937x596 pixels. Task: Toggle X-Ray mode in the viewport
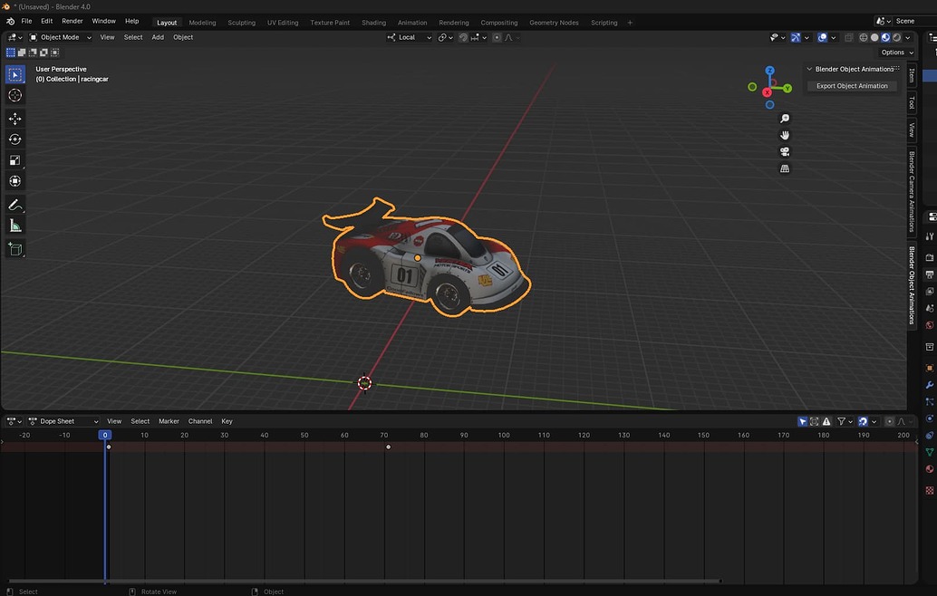[849, 37]
